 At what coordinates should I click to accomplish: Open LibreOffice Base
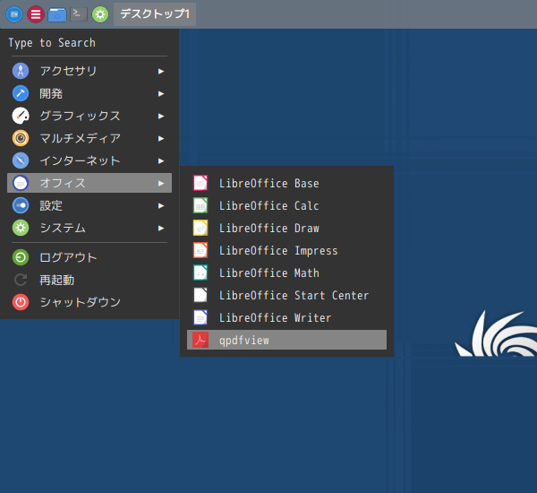coord(268,183)
